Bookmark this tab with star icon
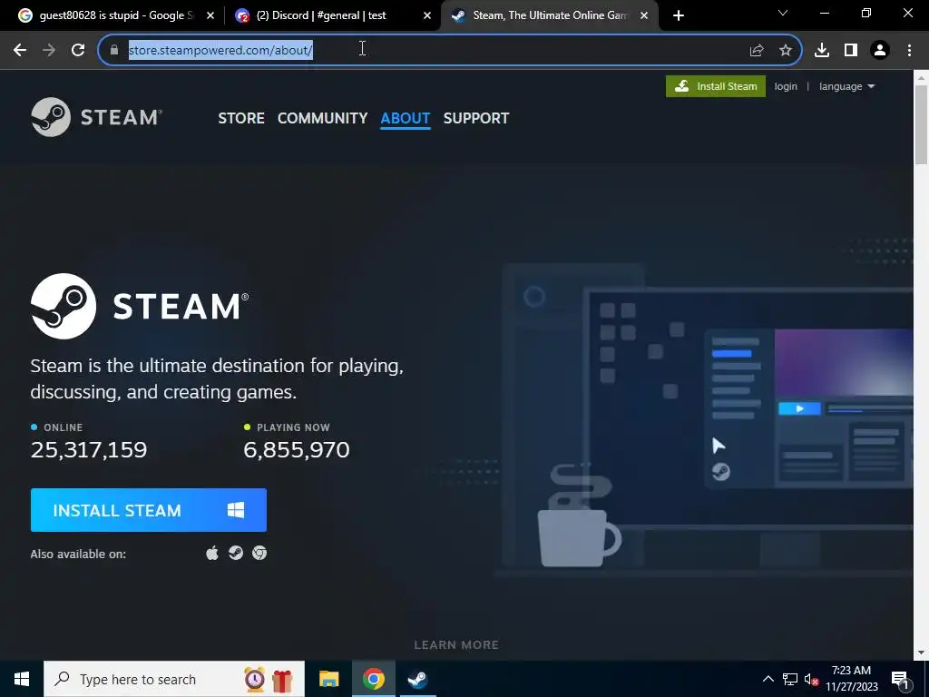The width and height of the screenshot is (929, 697). (786, 51)
